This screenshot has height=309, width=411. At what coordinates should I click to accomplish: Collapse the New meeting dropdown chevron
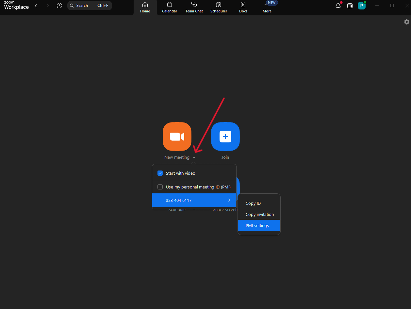[194, 157]
